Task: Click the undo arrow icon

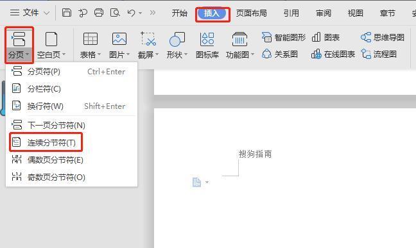Action: pyautogui.click(x=132, y=12)
